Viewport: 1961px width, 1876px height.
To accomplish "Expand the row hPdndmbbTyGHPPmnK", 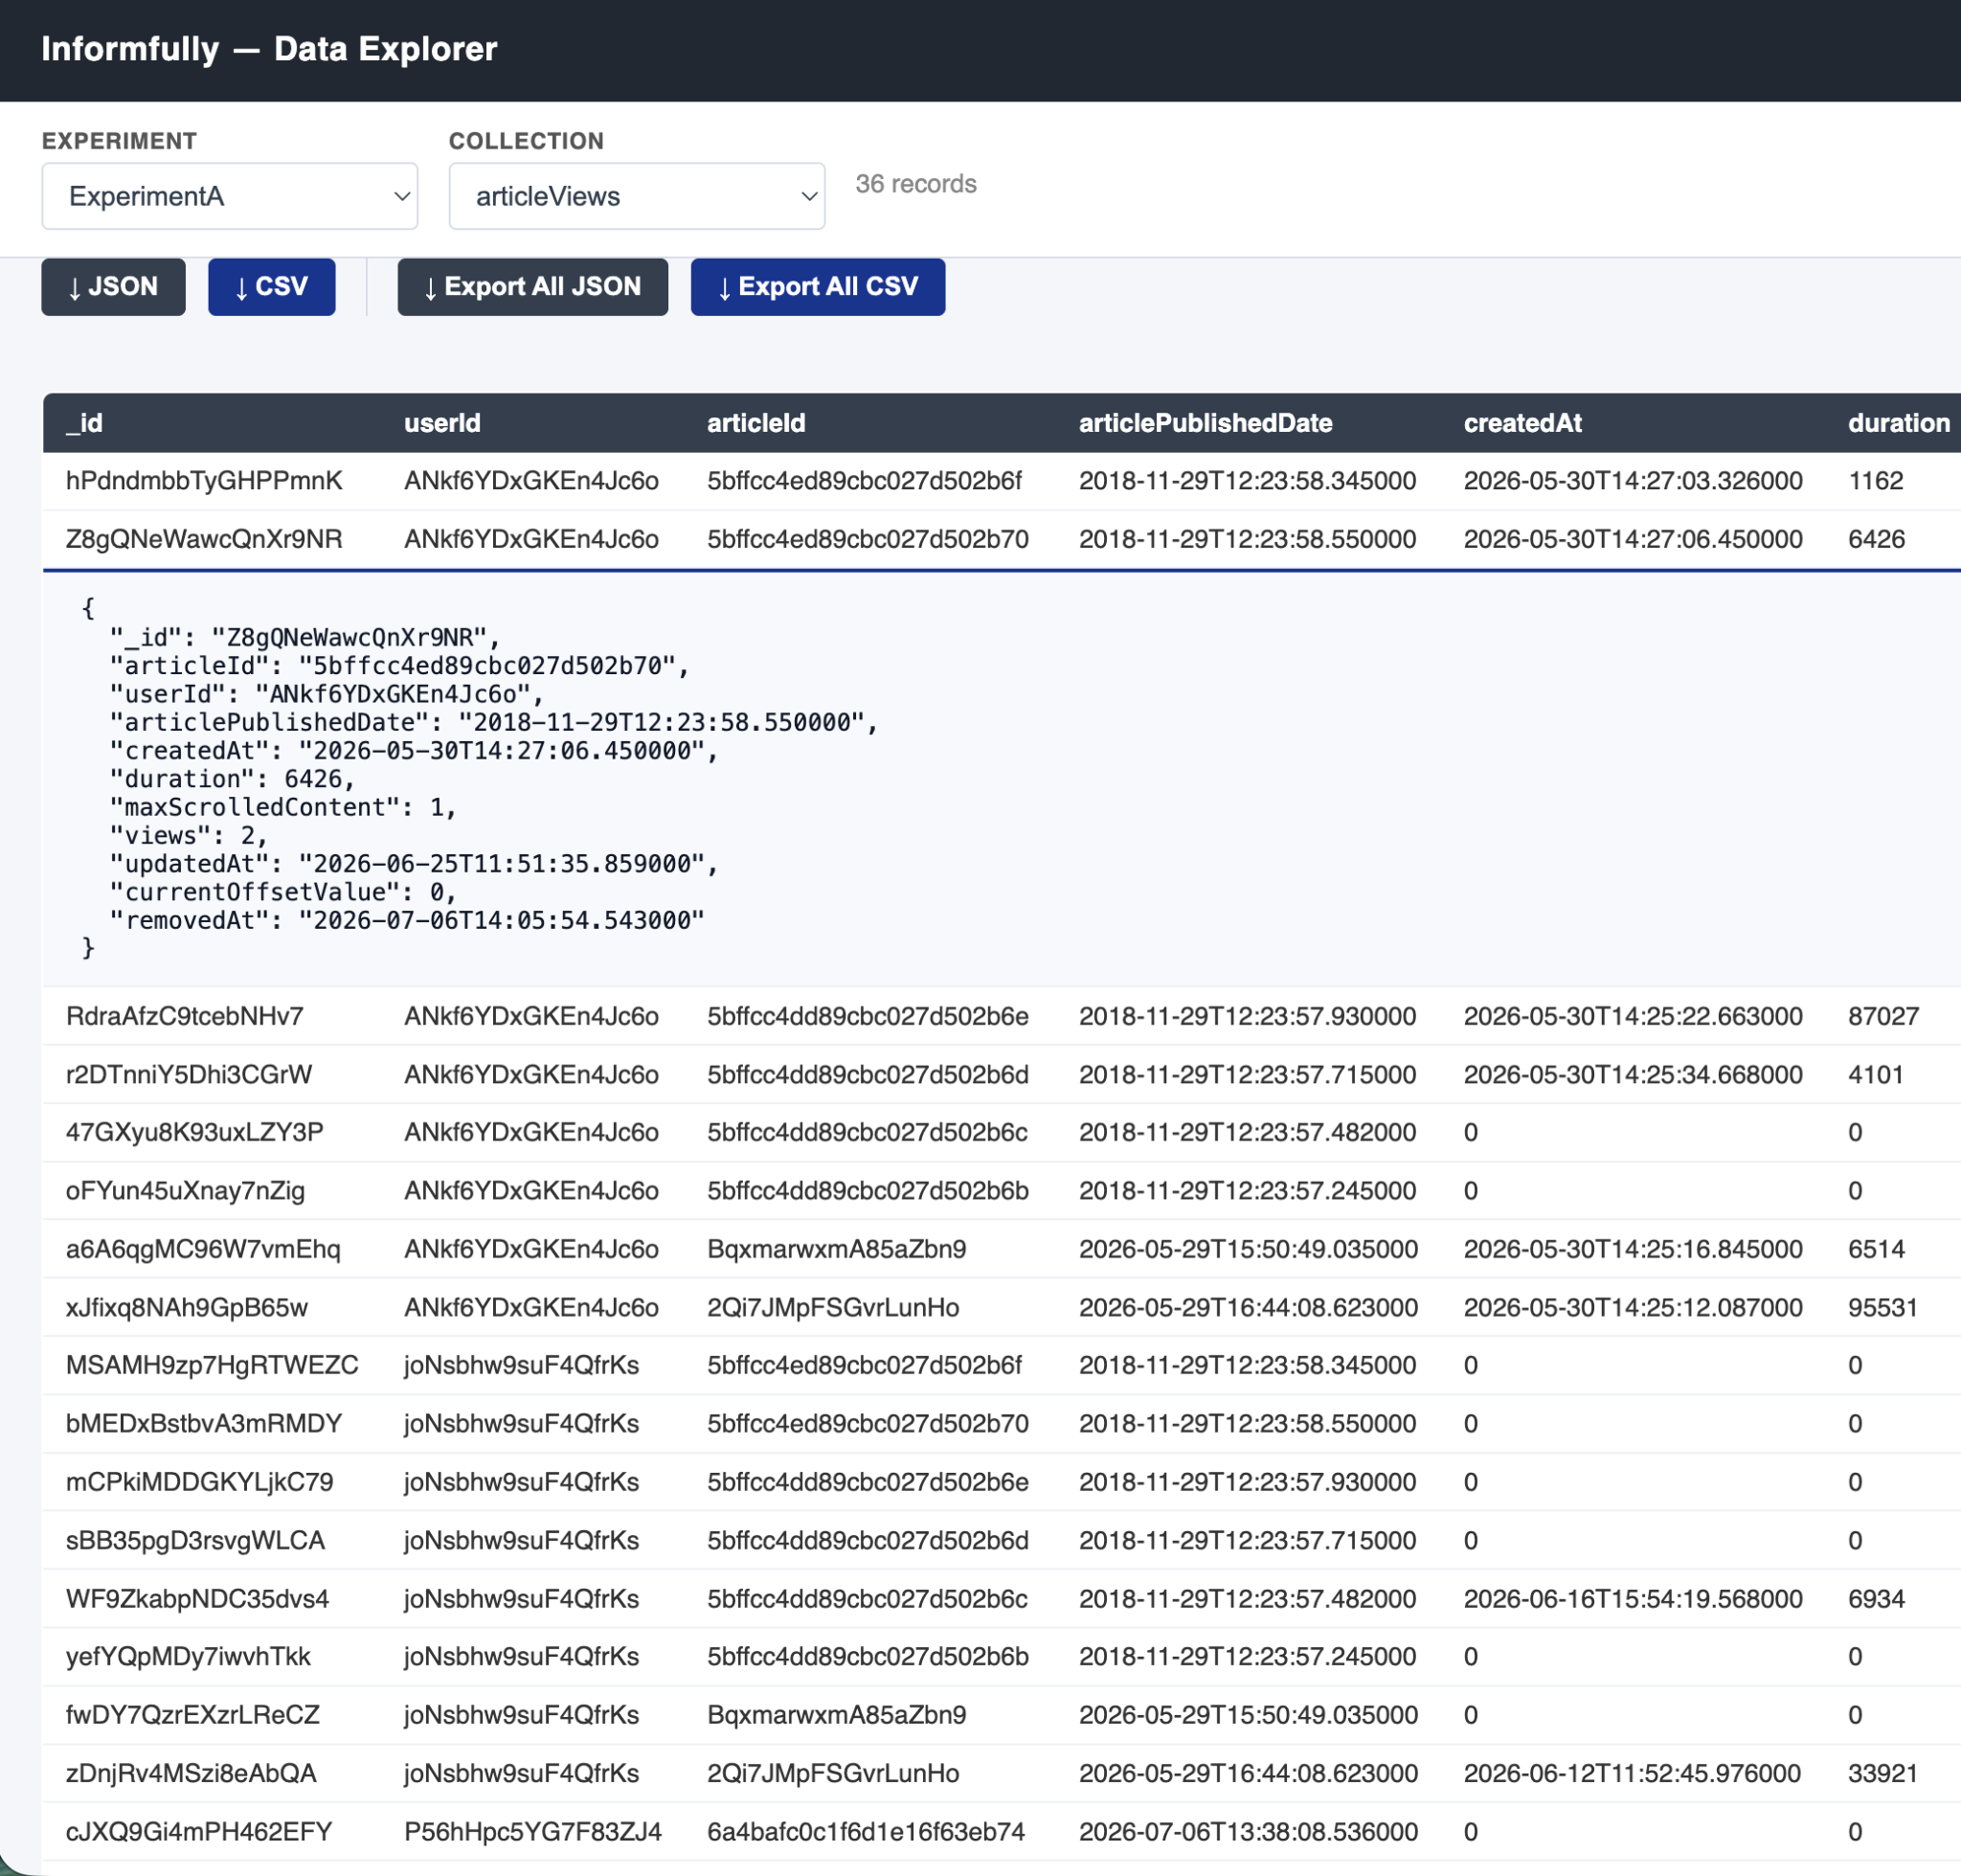I will pyautogui.click(x=1001, y=481).
